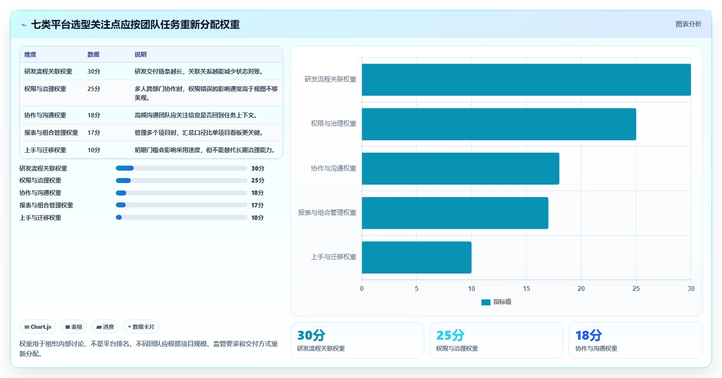722x378 pixels.
Task: Click table cell 18分
Action: pyautogui.click(x=94, y=115)
